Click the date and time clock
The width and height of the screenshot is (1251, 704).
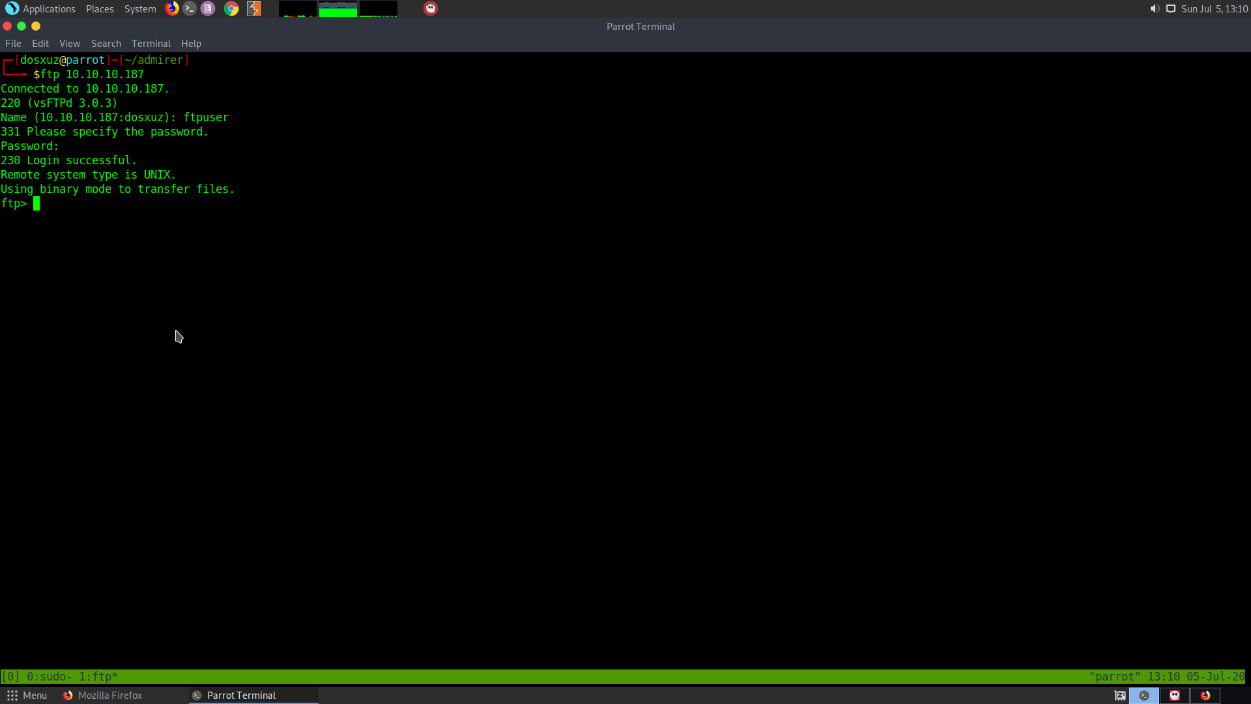(1215, 9)
